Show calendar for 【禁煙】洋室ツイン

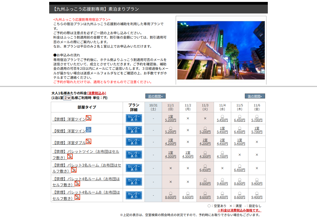click(x=134, y=118)
